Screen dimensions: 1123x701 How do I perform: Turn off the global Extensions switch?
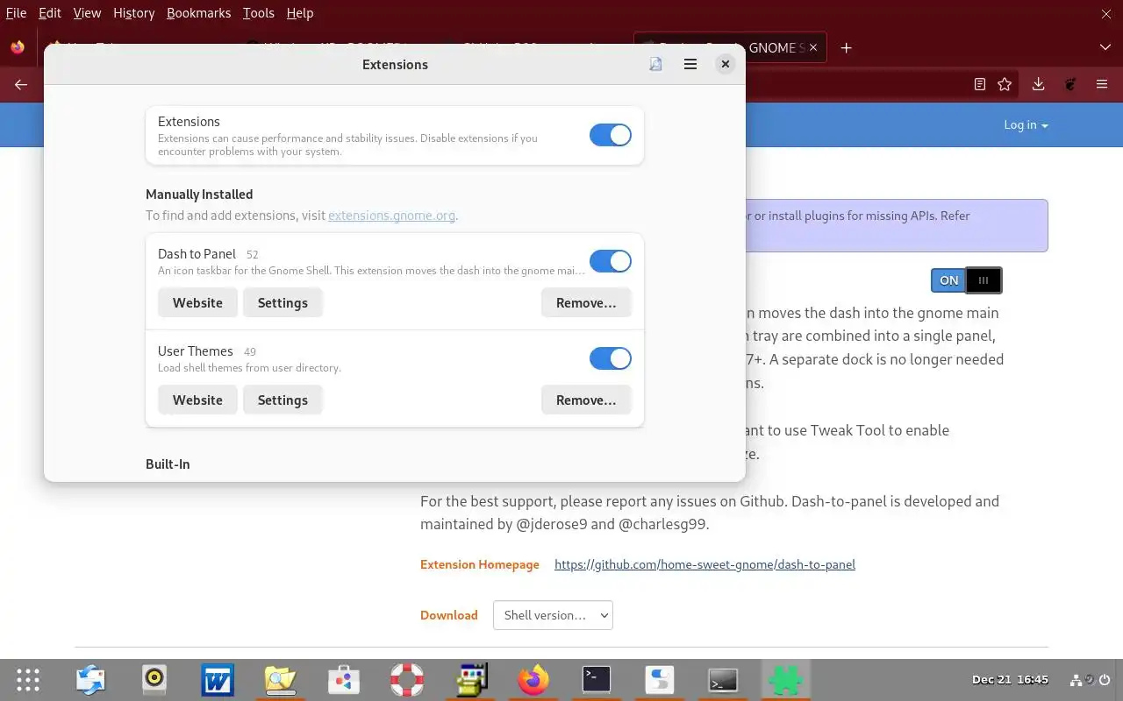click(x=611, y=135)
